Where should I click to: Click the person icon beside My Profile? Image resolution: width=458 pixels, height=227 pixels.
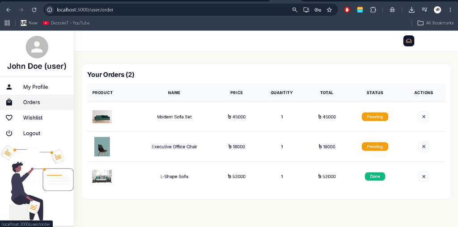[x=9, y=87]
